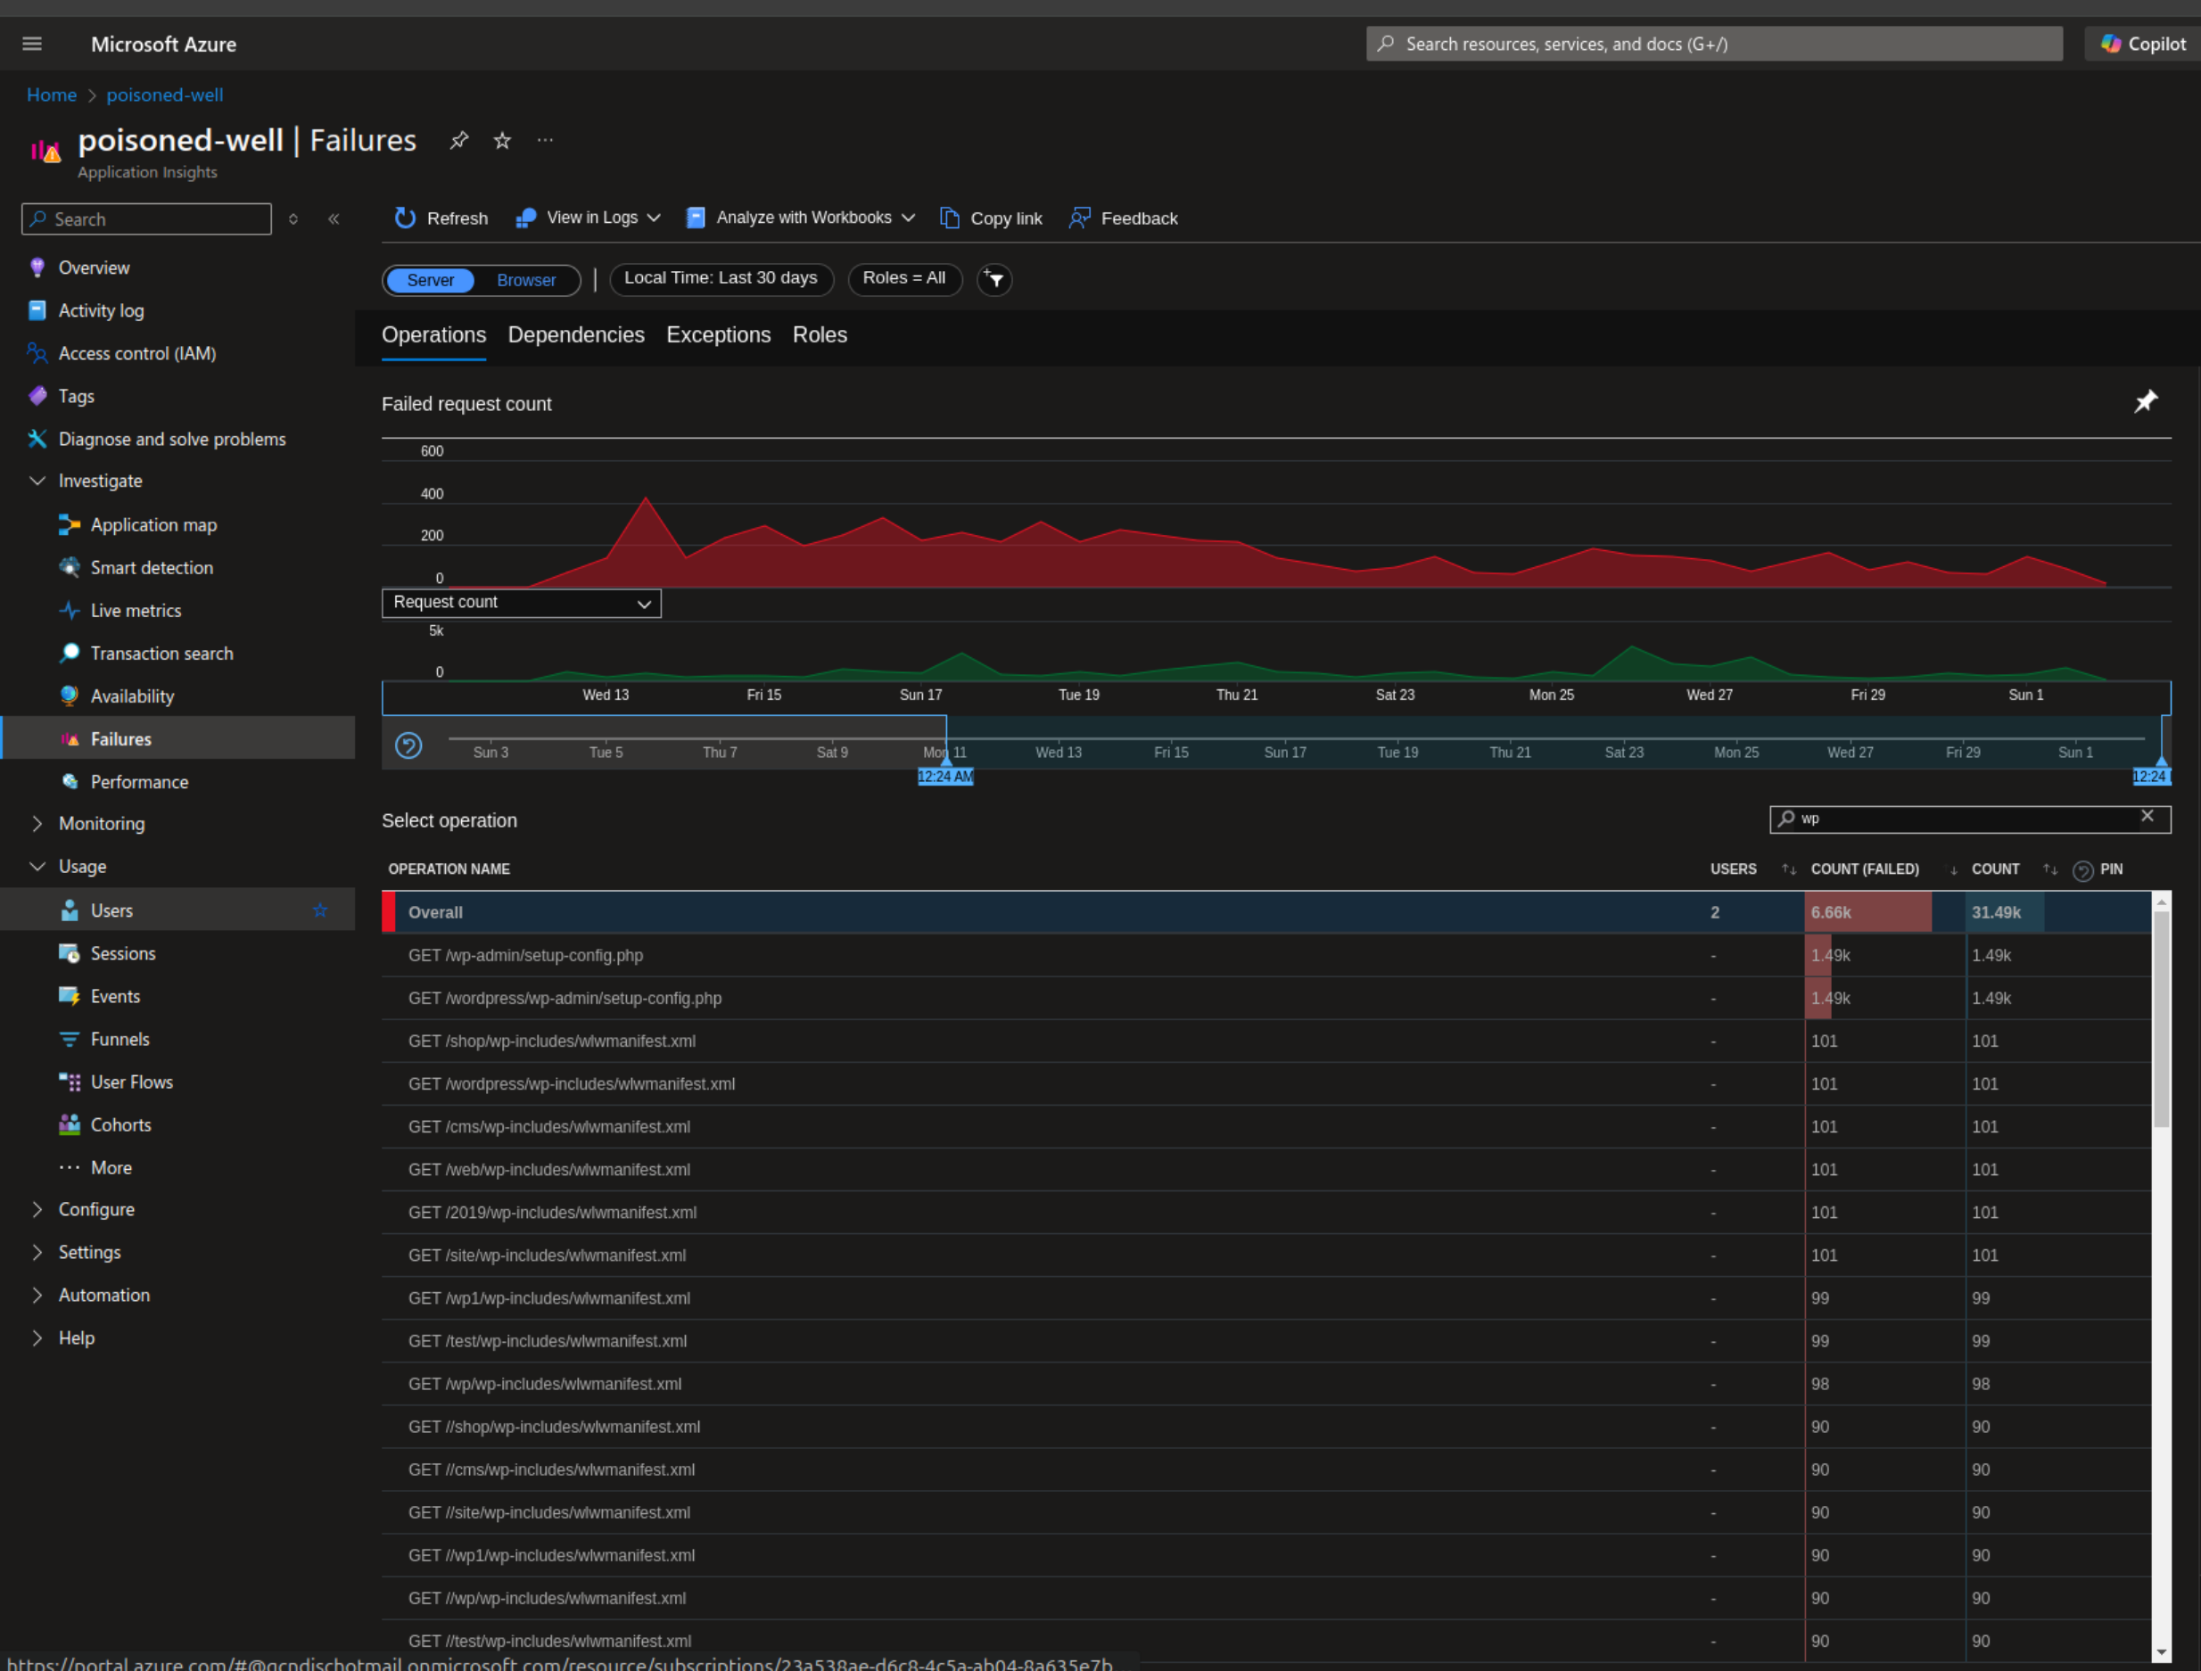This screenshot has width=2201, height=1671.
Task: Expand the Settings section
Action: click(x=37, y=1252)
